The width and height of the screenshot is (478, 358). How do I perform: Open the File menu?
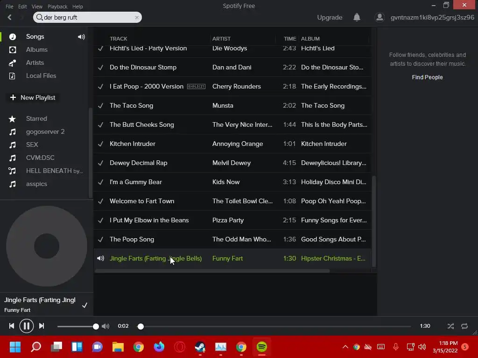9,7
